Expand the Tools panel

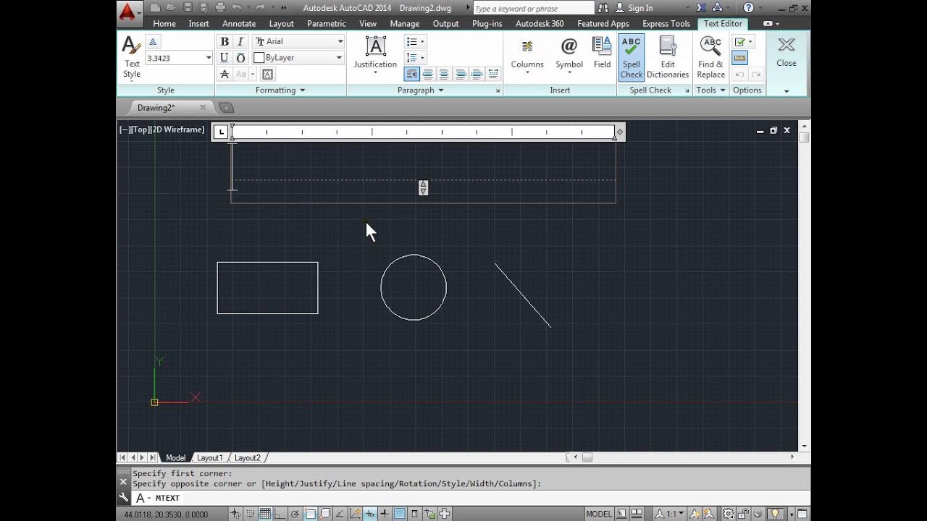710,90
